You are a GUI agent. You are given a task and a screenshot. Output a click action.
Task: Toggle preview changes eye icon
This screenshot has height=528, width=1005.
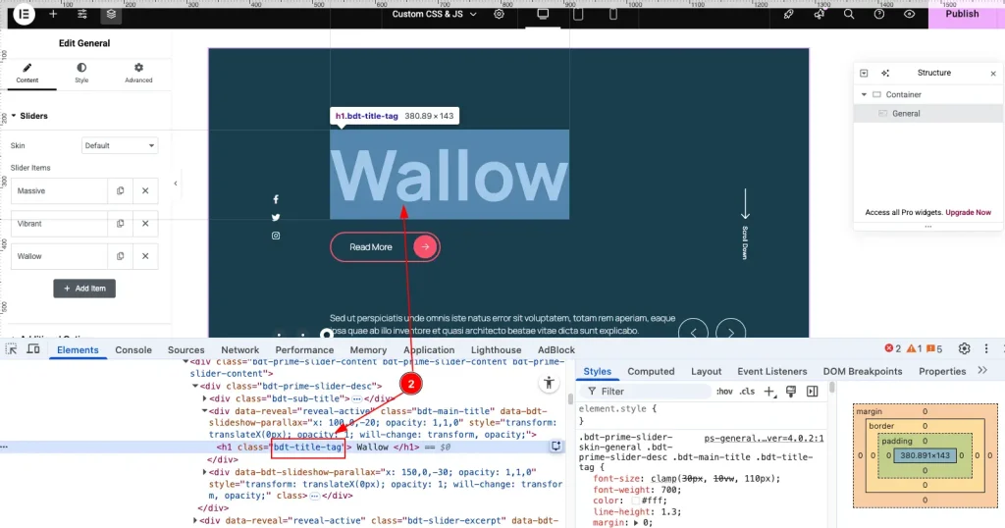910,14
